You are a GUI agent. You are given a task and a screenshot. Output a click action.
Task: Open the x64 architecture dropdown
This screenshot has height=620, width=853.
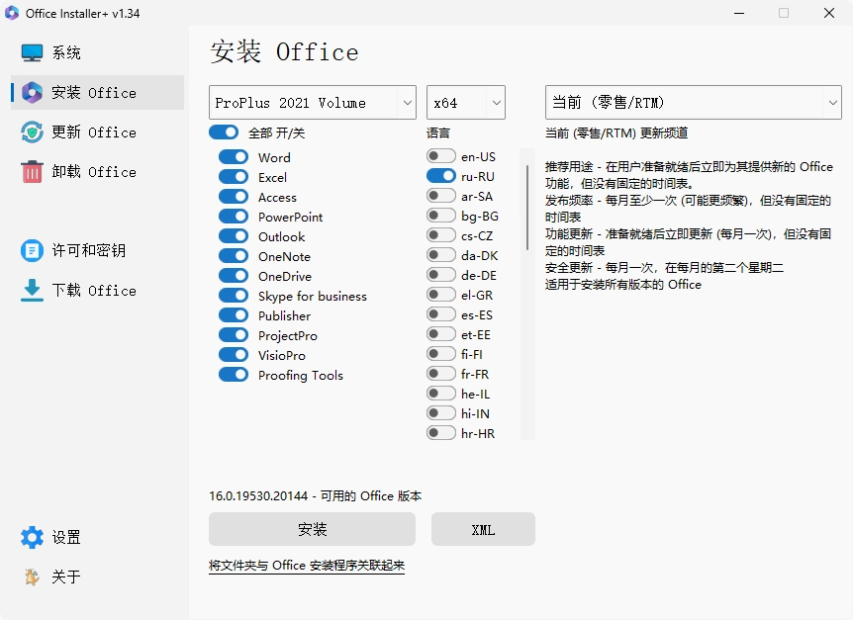click(465, 102)
